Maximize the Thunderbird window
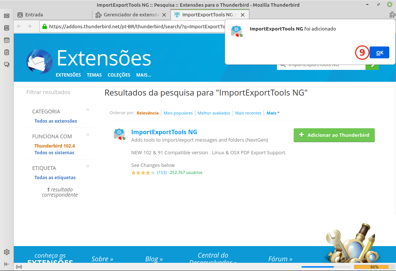Screen dimensions: 396x271 [378, 4]
